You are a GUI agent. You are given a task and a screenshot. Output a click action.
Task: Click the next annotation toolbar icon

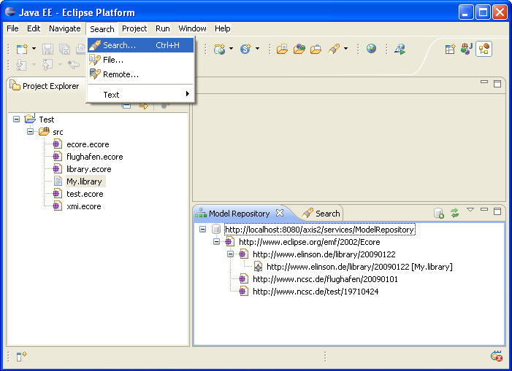pos(21,64)
